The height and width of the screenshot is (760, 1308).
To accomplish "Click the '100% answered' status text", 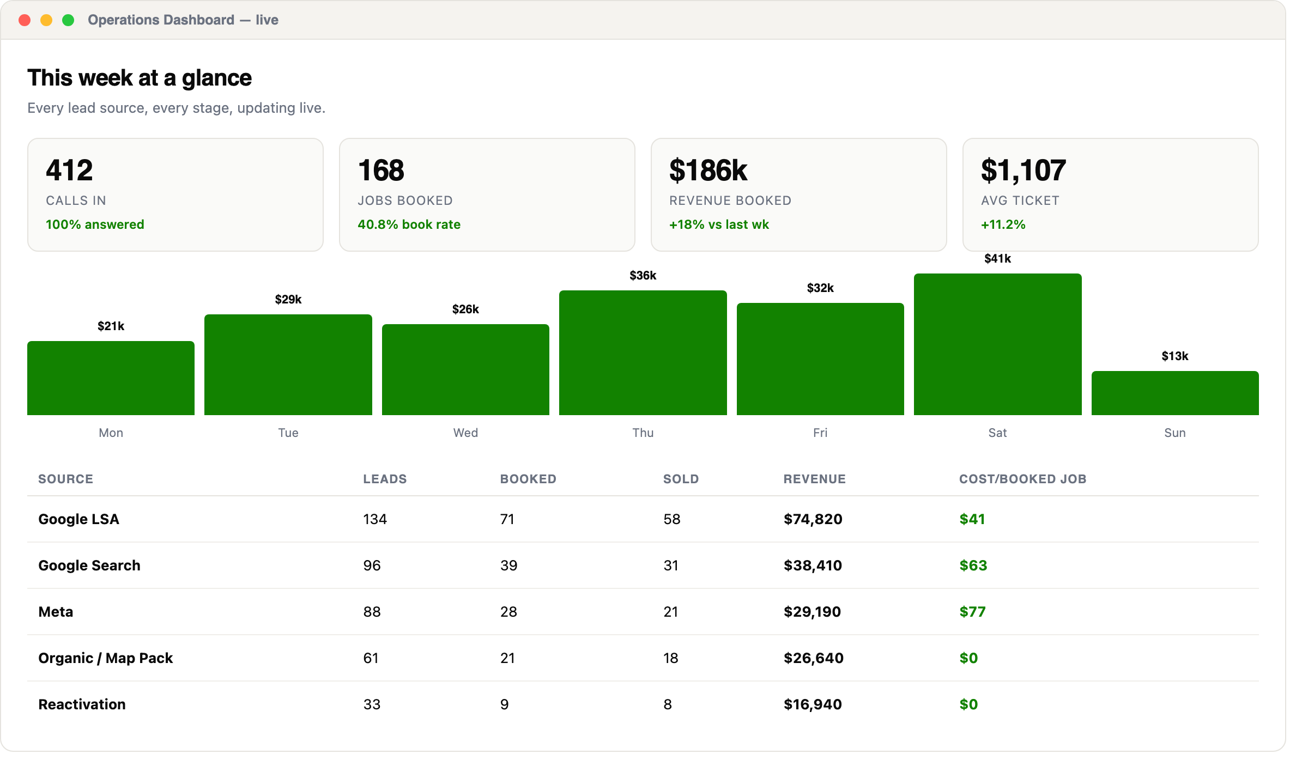I will (95, 224).
